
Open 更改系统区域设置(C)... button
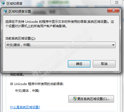91,99
